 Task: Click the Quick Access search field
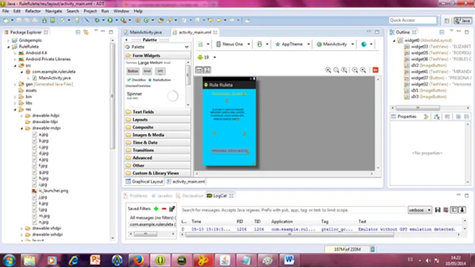[412, 20]
